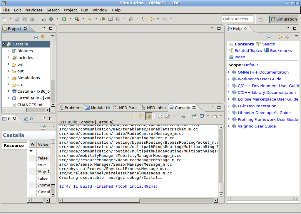
Task: Expand the src folder node
Action: [8, 84]
